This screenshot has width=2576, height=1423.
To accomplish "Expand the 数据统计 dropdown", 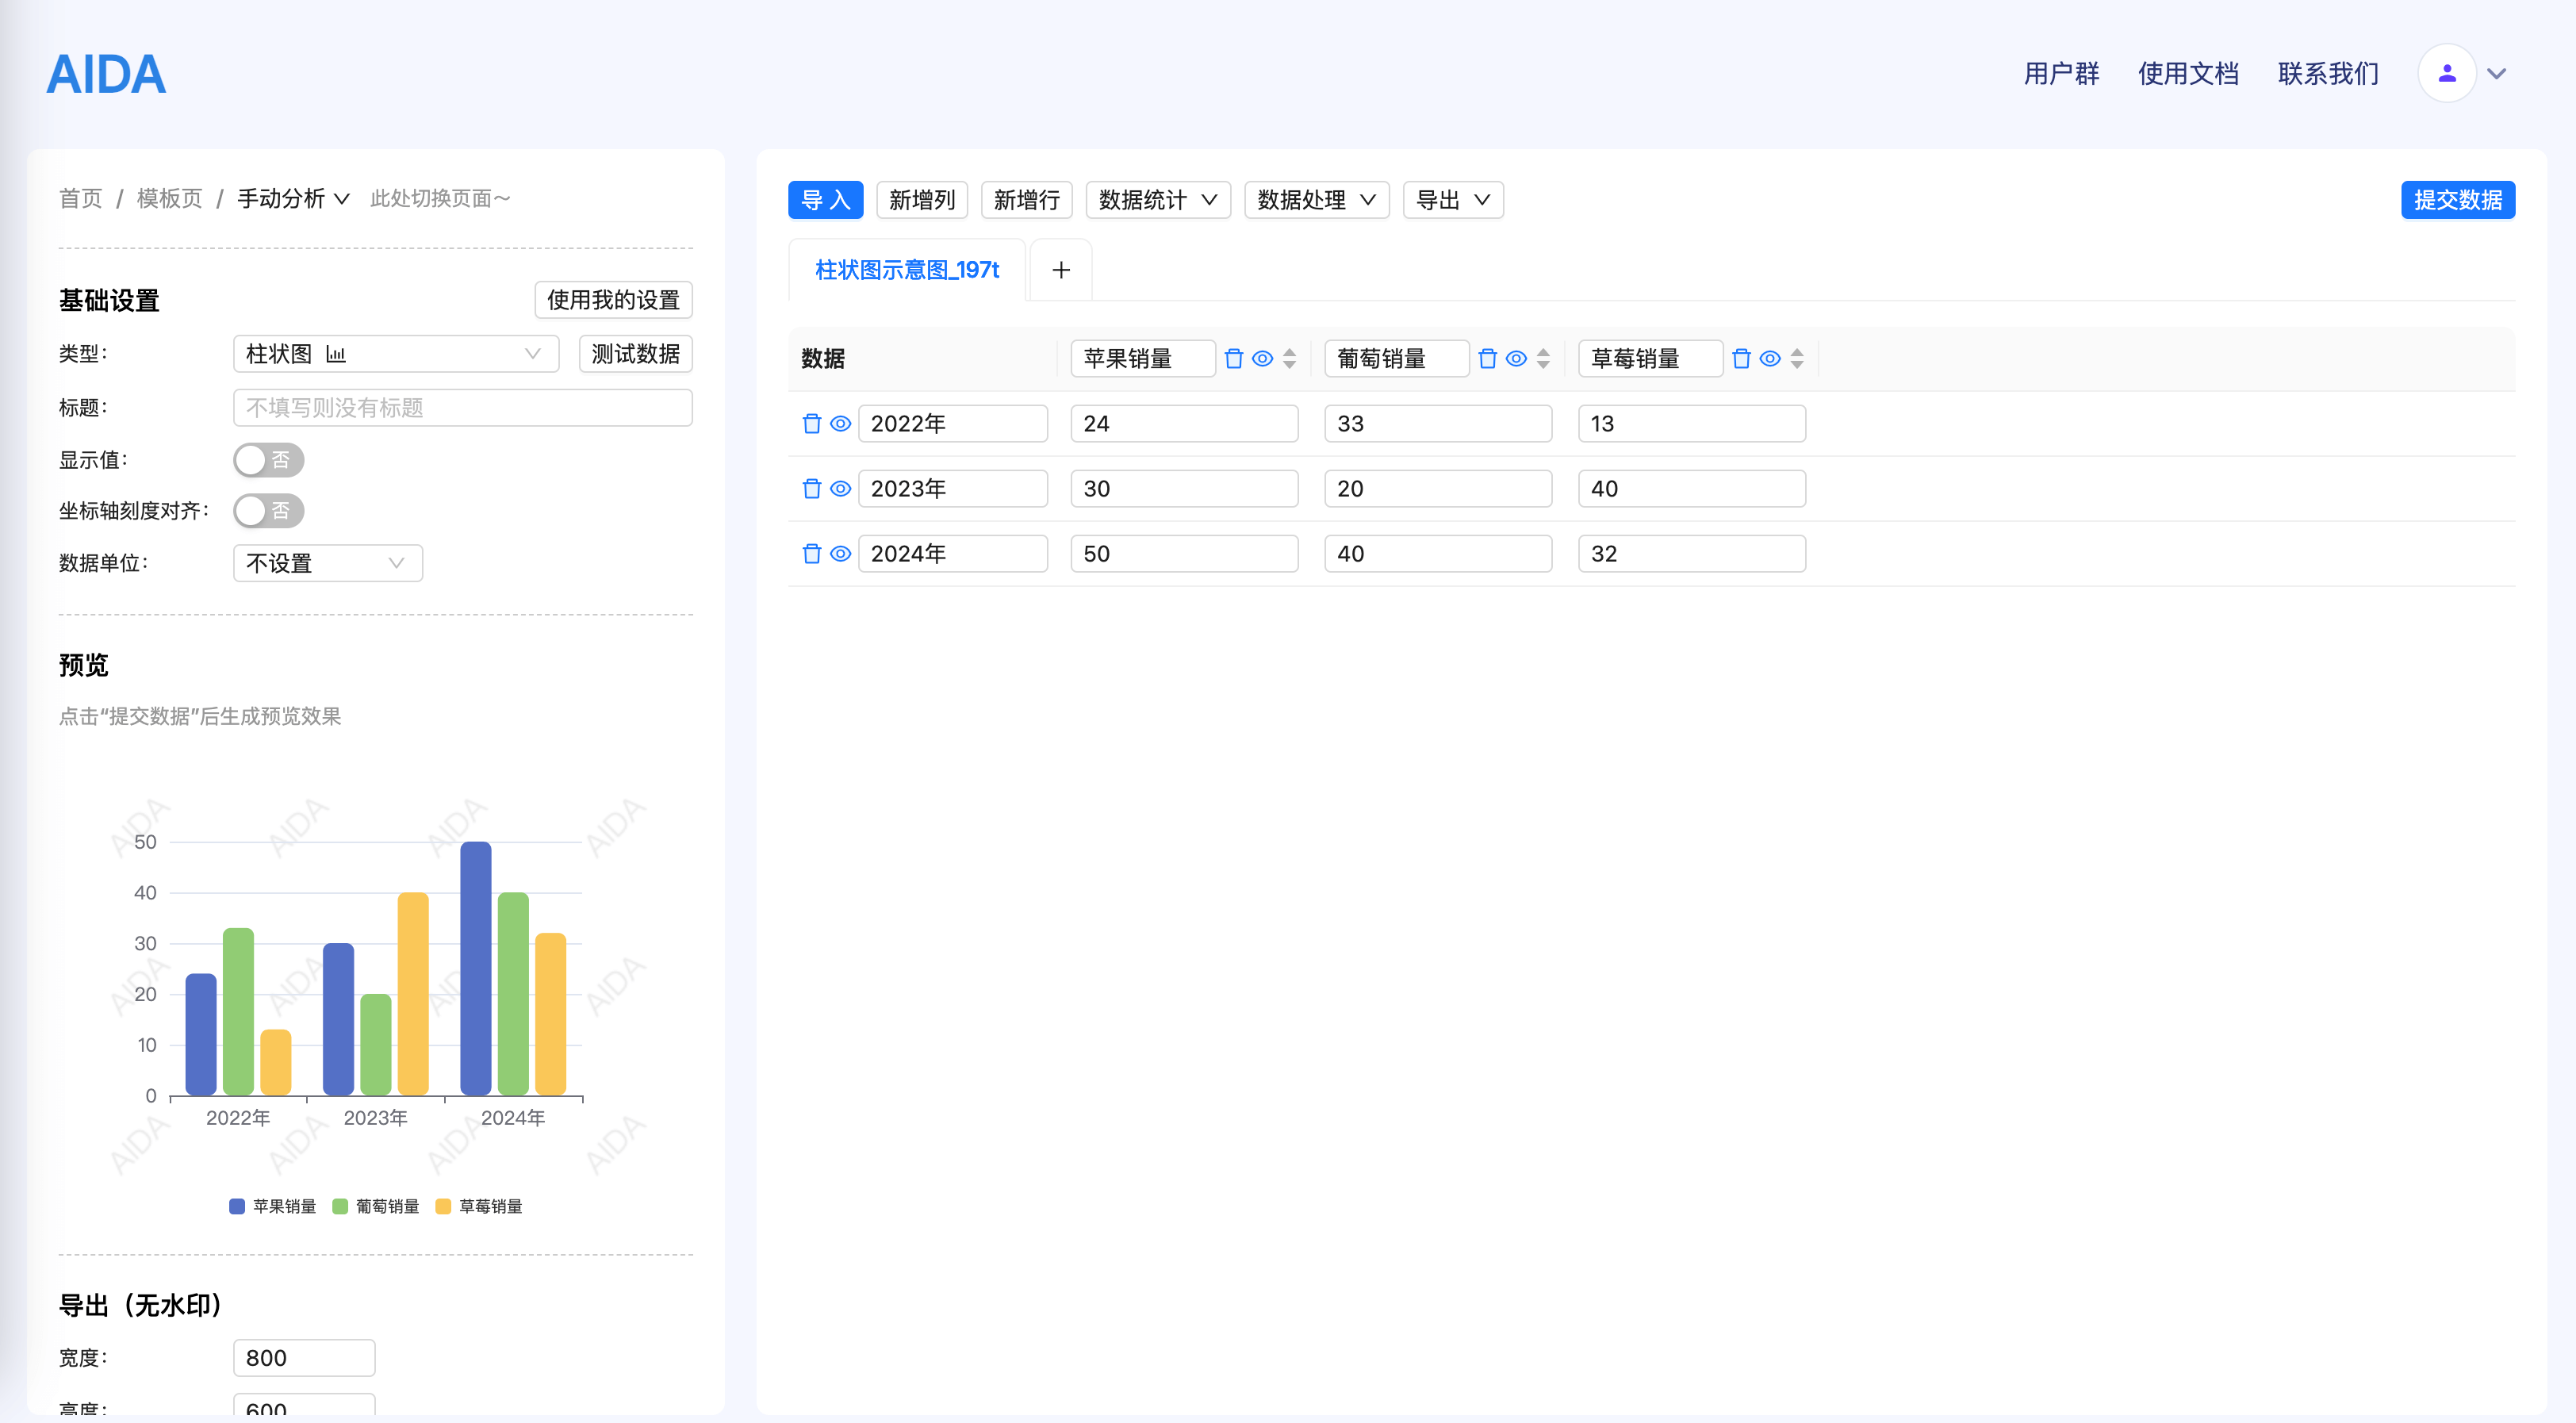I will tap(1158, 200).
